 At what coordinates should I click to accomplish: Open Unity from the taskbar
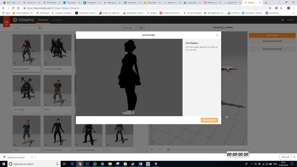coord(155,164)
